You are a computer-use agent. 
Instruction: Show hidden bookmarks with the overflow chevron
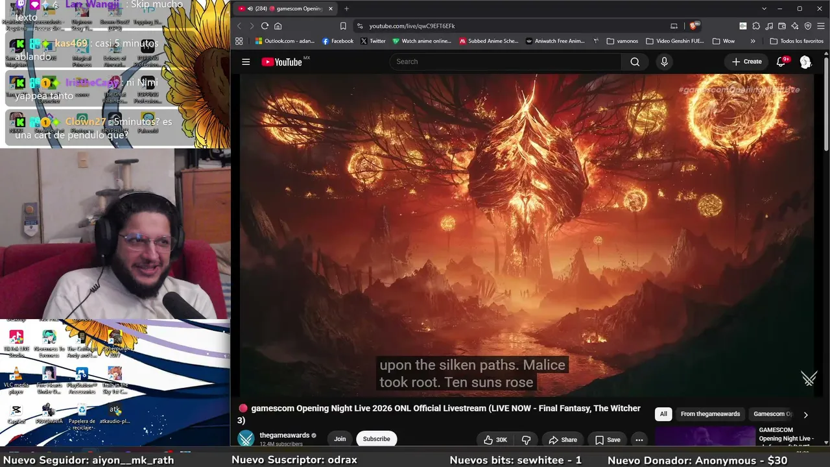pos(753,41)
